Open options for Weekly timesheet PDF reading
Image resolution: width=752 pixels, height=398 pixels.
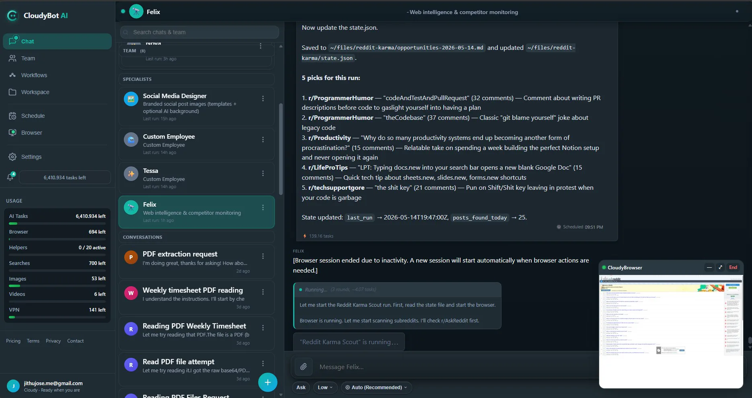[x=263, y=292]
